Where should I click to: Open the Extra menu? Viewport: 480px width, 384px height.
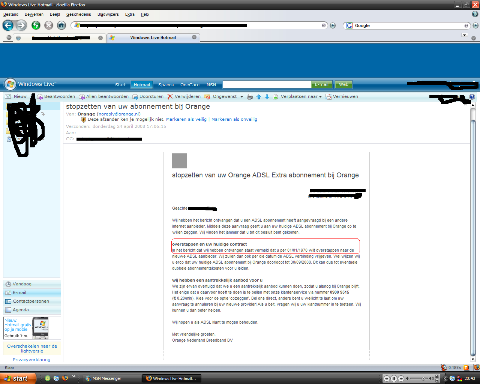130,14
